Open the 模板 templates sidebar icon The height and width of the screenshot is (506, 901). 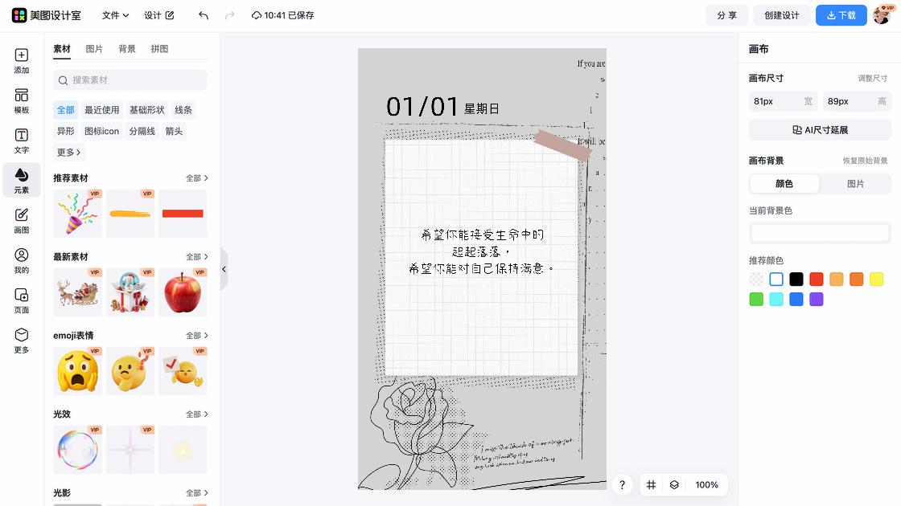click(22, 101)
